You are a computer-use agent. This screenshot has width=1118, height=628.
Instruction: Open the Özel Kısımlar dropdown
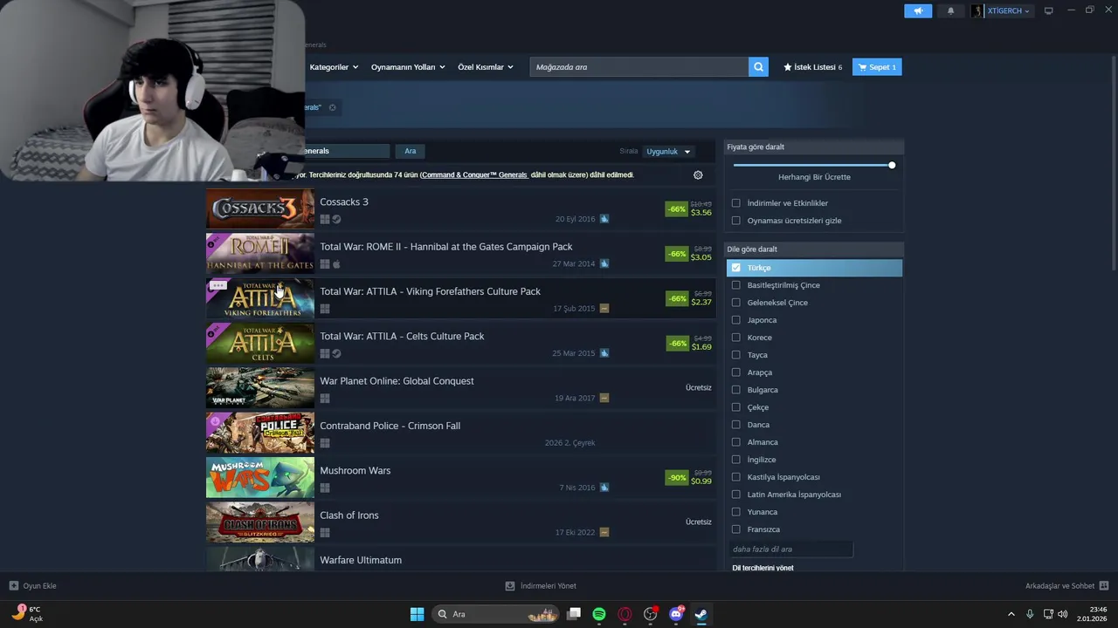pos(486,67)
